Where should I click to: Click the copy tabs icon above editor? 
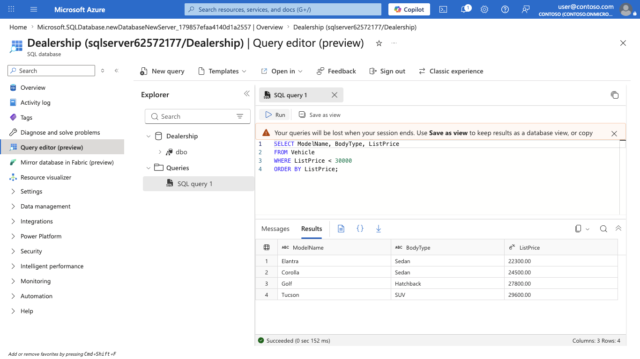[x=615, y=95]
